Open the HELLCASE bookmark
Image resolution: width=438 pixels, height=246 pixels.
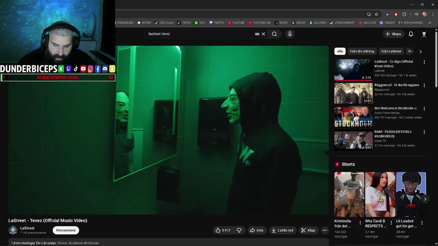(x=367, y=23)
